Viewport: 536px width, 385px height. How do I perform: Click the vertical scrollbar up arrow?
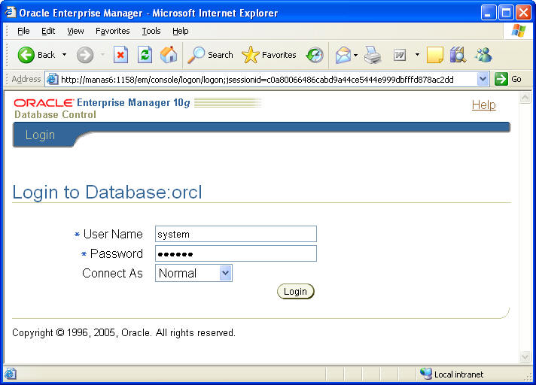525,98
